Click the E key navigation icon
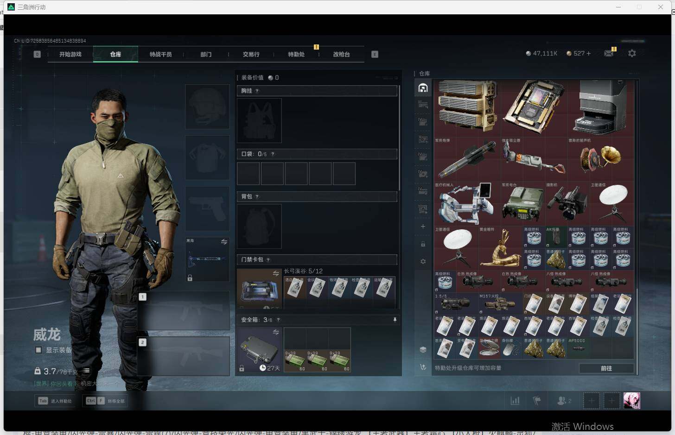This screenshot has width=675, height=435. pyautogui.click(x=375, y=54)
